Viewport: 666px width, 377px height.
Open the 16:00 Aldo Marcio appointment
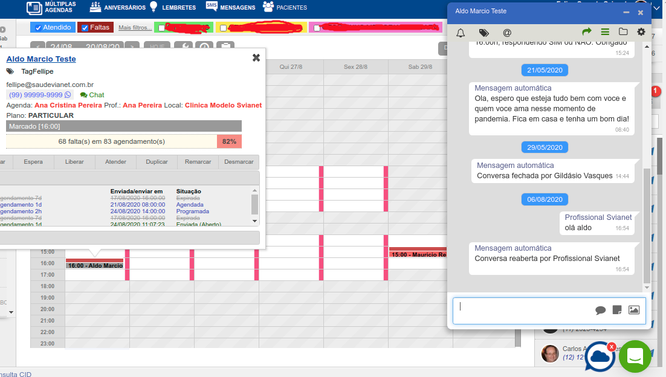coord(95,264)
